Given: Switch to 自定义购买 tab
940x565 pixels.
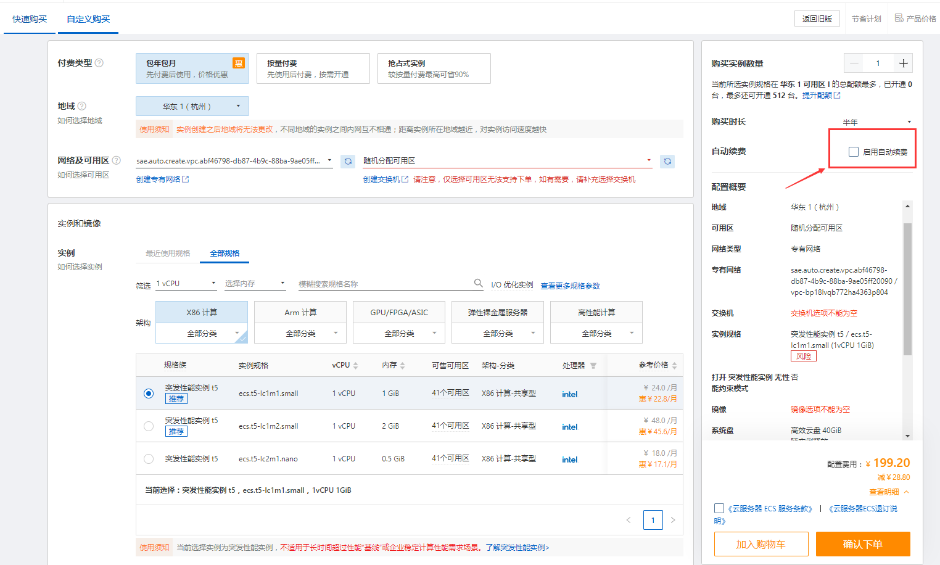Looking at the screenshot, I should (88, 19).
